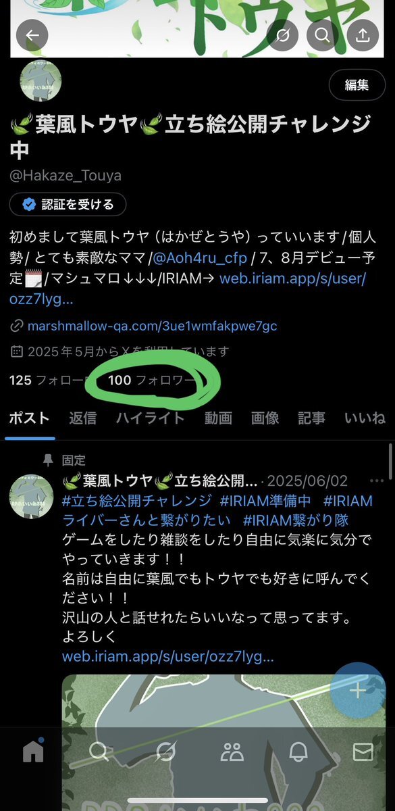Screen dimensions: 395x811
Task: Tap the share upload icon
Action: 363,36
